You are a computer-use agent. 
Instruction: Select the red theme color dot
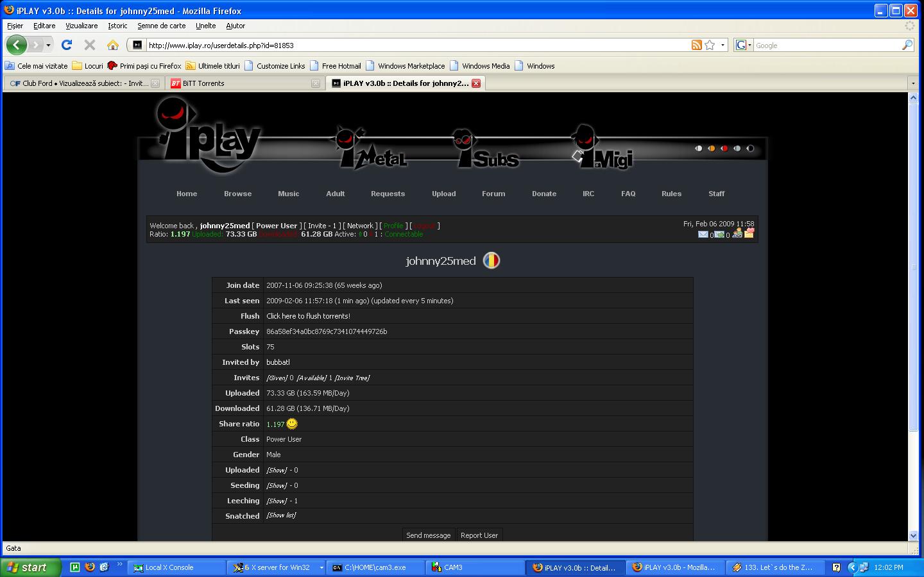click(724, 149)
